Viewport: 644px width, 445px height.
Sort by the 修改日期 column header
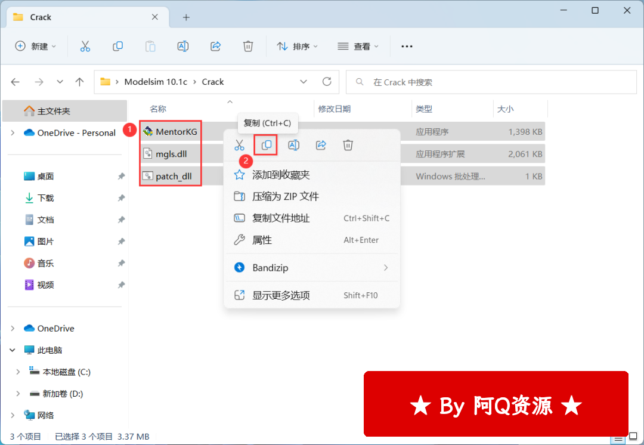point(335,109)
